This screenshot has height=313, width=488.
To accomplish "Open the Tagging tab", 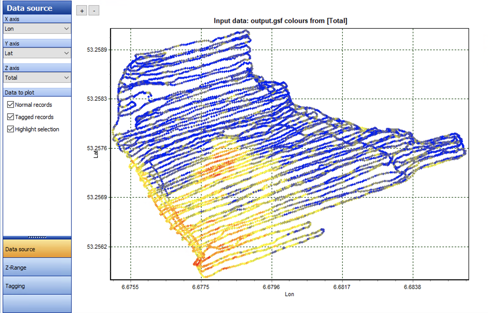I will [37, 286].
